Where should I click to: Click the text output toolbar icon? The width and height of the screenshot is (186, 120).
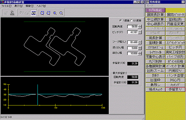point(12,13)
